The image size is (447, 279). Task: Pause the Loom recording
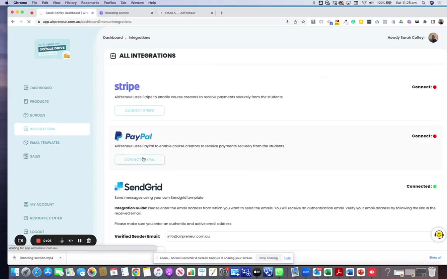[x=80, y=241]
